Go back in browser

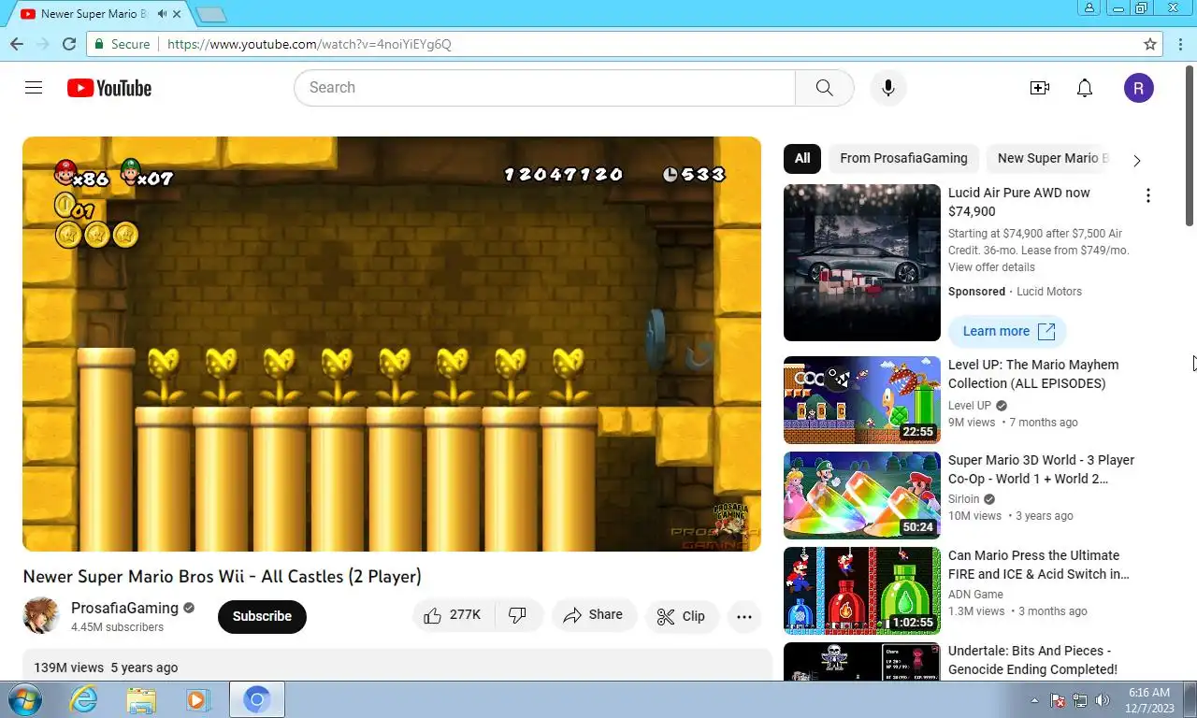pyautogui.click(x=17, y=44)
